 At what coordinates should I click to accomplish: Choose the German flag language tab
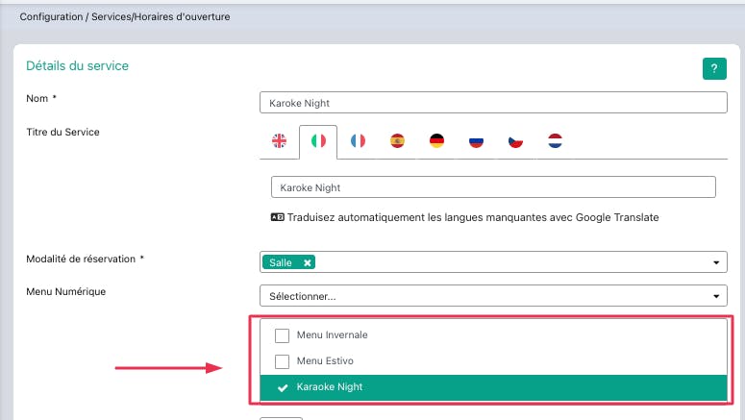click(436, 140)
